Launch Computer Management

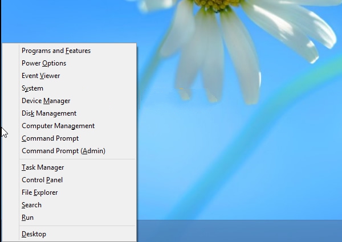[x=58, y=126]
